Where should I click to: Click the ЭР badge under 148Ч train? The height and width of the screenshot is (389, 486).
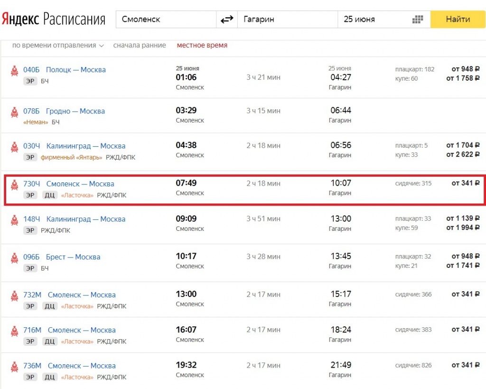pyautogui.click(x=30, y=230)
